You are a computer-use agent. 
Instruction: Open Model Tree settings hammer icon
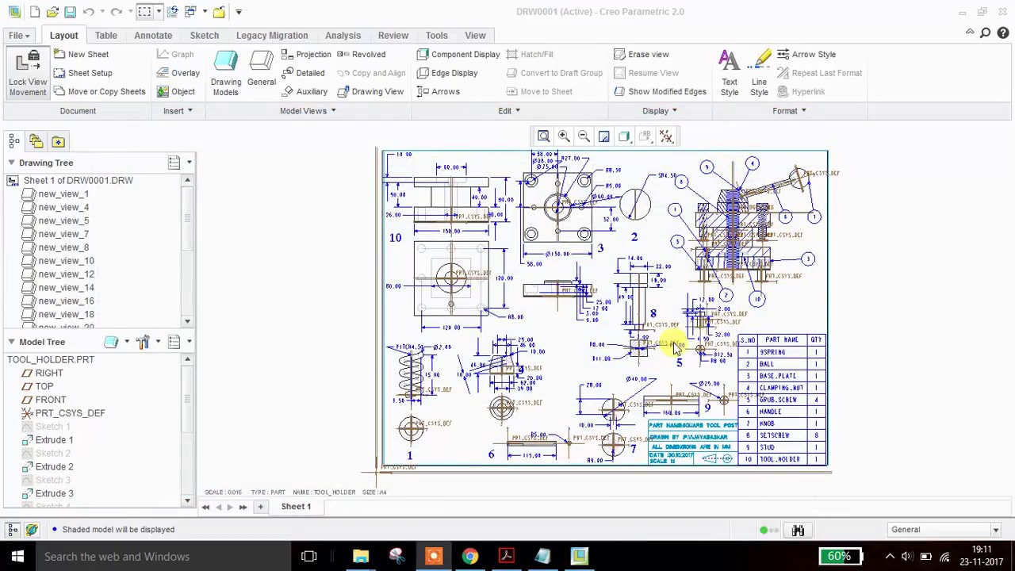click(143, 342)
